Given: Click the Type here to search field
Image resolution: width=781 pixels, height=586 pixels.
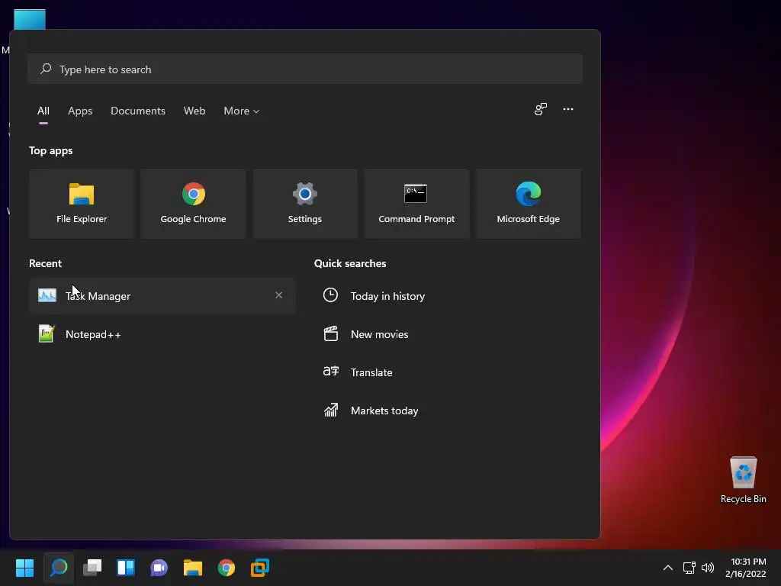Looking at the screenshot, I should [305, 69].
